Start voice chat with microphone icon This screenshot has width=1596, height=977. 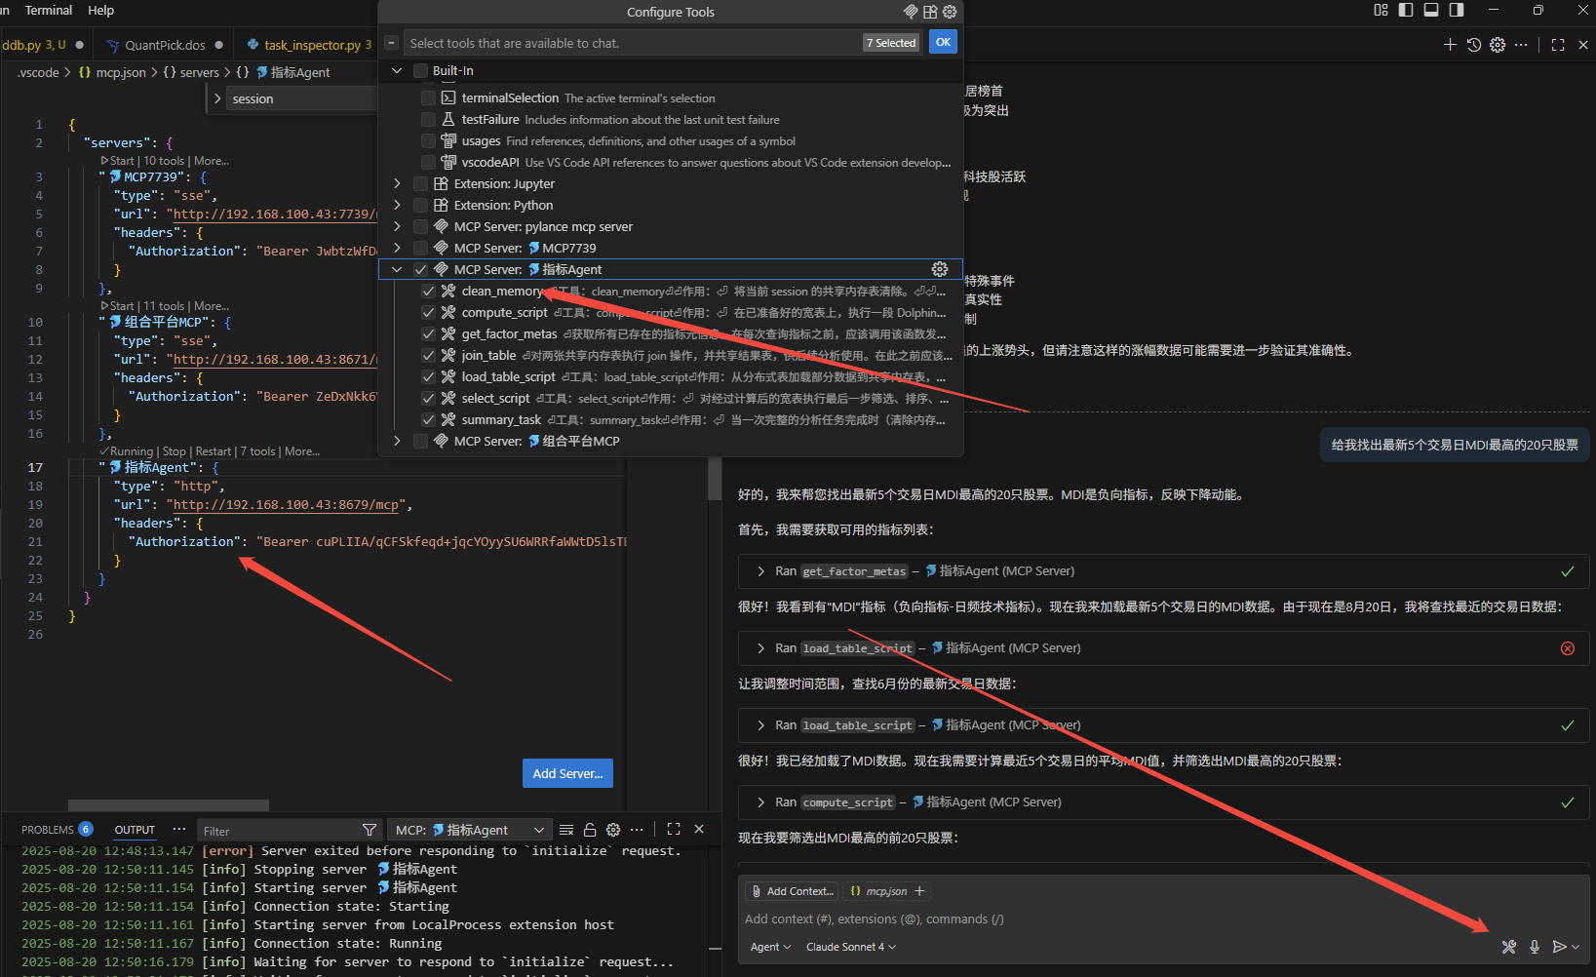click(x=1535, y=947)
